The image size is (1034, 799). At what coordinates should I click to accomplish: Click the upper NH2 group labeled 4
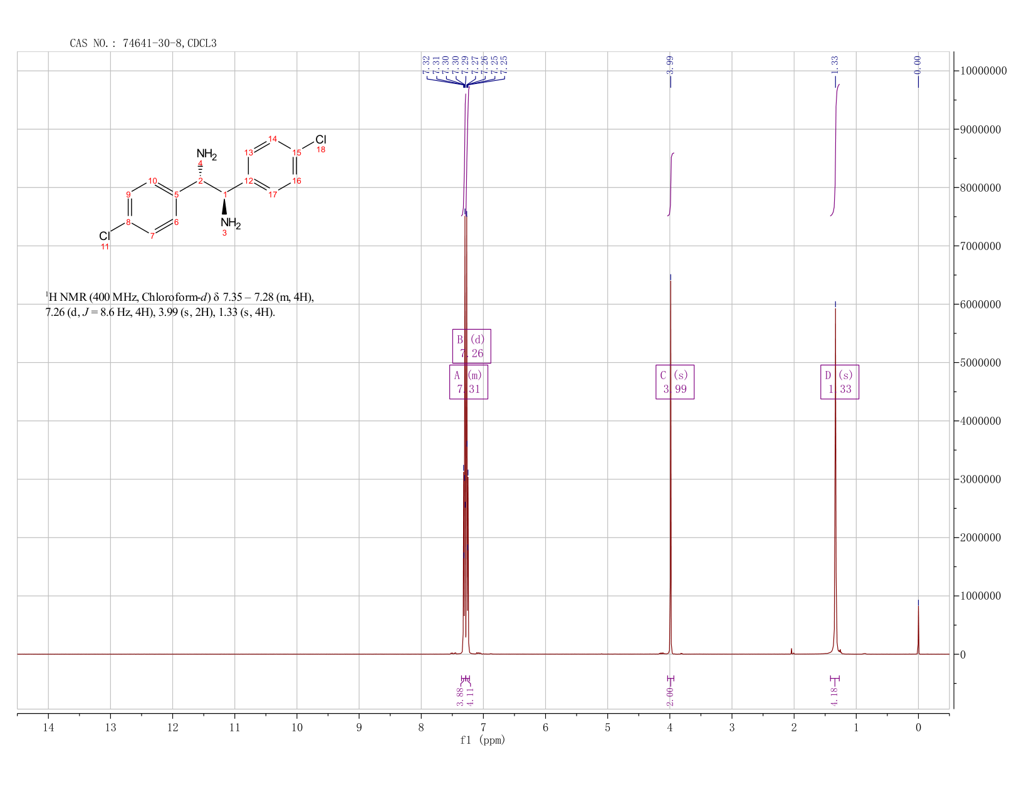pyautogui.click(x=206, y=155)
